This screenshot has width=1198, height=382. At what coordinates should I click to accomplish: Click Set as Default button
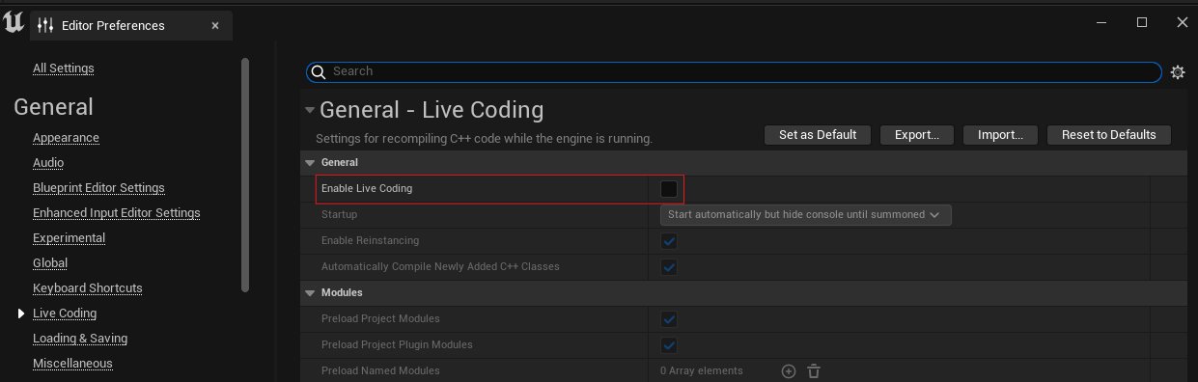pyautogui.click(x=818, y=135)
